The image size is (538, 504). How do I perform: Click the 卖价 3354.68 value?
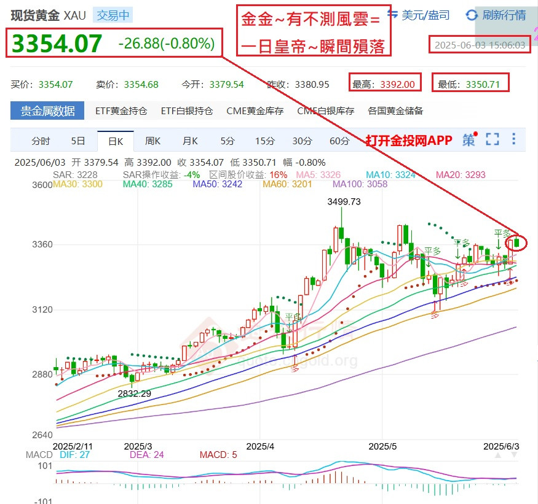(x=141, y=84)
